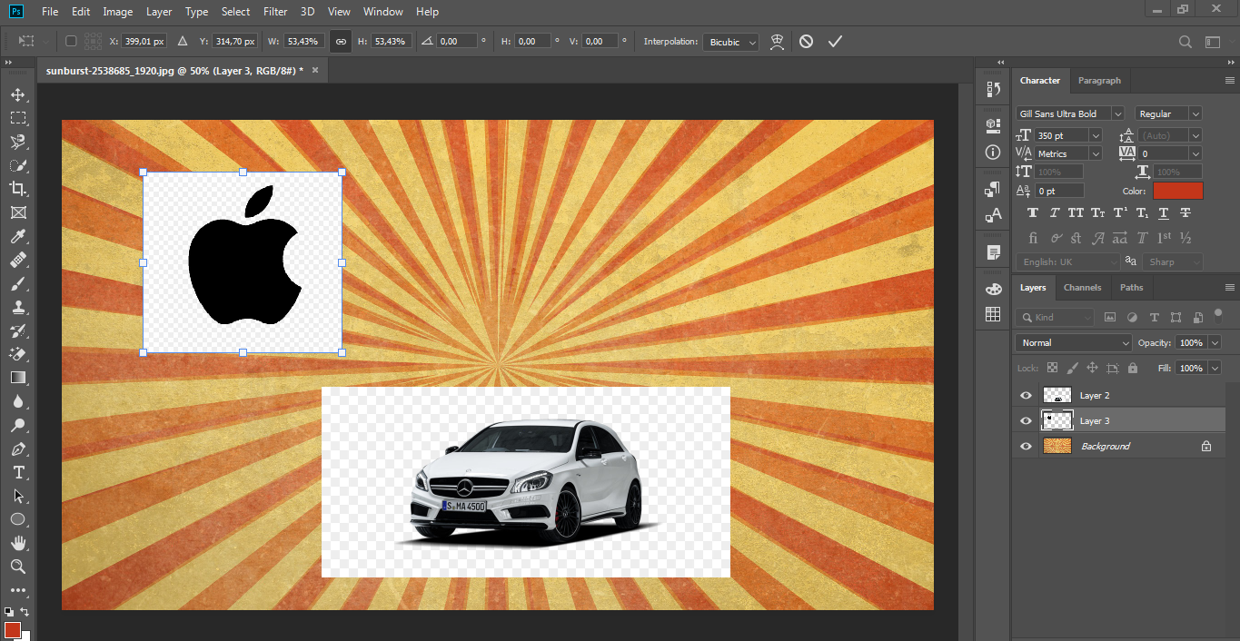Lock transparent pixels in Layers panel
This screenshot has height=641, width=1240.
click(1052, 368)
